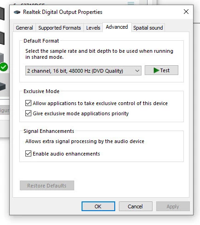Select the Advanced tab
200x225 pixels.
point(117,27)
